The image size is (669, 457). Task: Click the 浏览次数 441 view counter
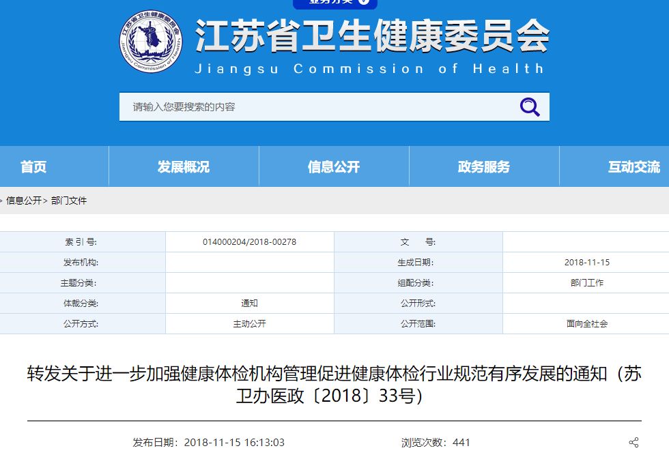pos(436,443)
